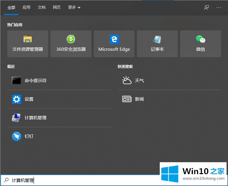Click the magnifier search icon
The width and height of the screenshot is (228, 186).
point(6,180)
